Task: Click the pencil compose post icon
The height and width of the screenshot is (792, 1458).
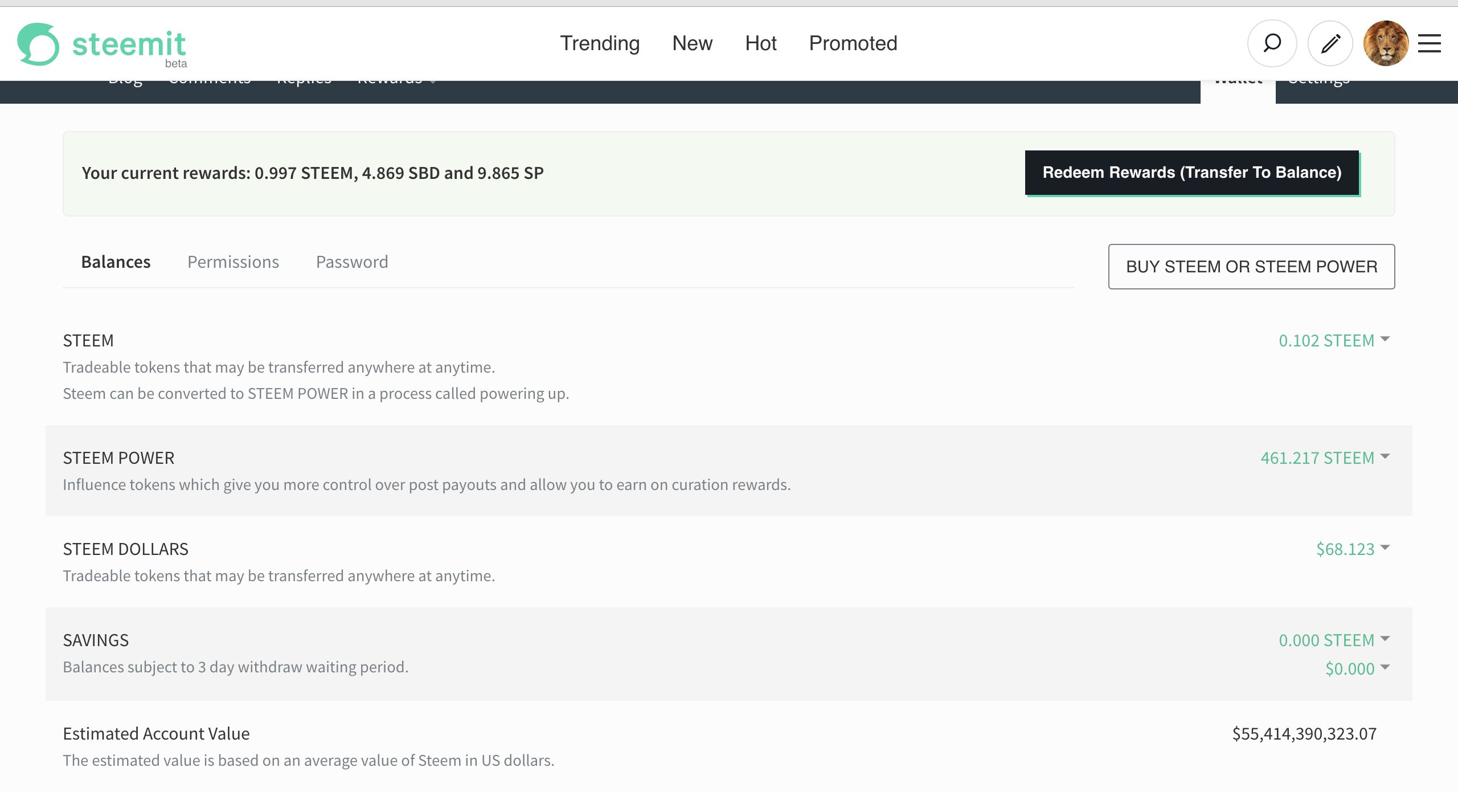Action: tap(1330, 43)
